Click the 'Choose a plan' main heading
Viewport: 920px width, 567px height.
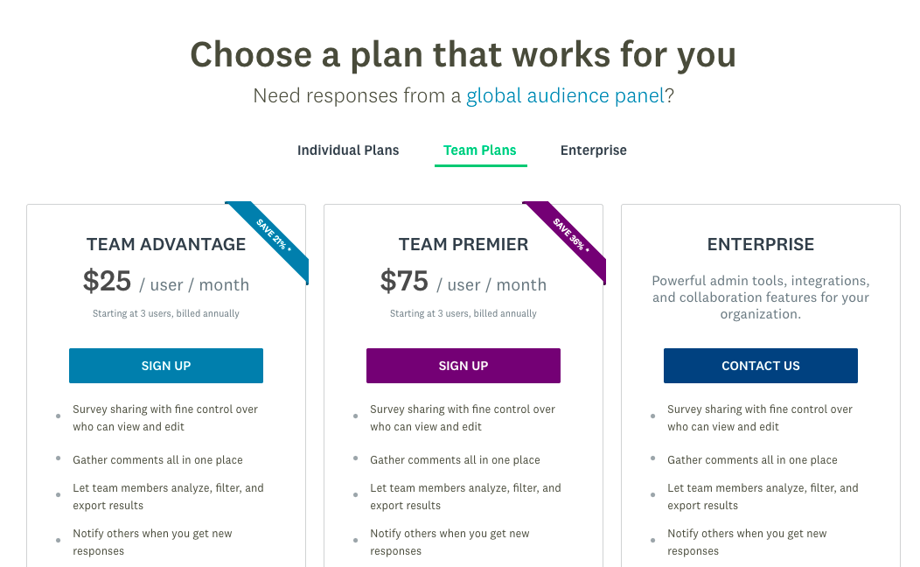[x=463, y=54]
